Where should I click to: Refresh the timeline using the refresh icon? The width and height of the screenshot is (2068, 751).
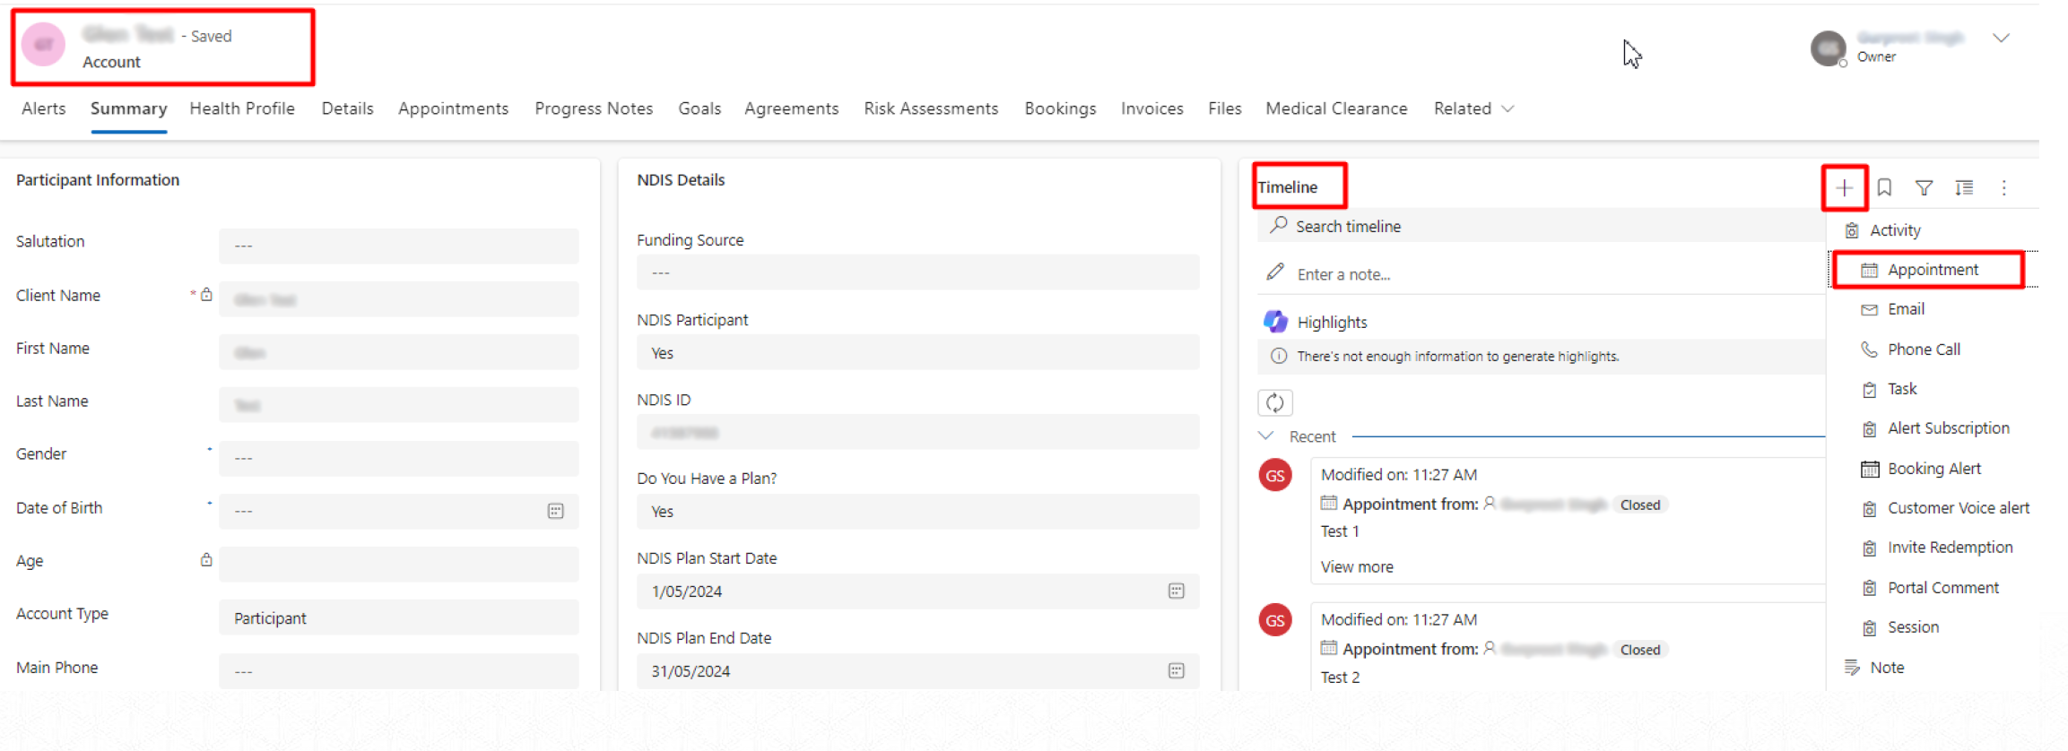point(1274,403)
